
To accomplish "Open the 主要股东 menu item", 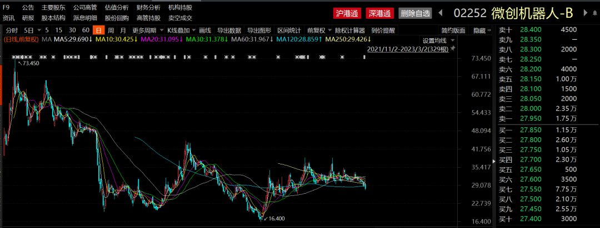I will tap(53, 8).
